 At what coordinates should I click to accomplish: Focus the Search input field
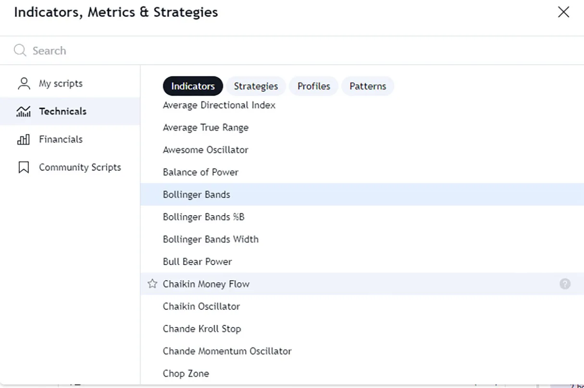(x=288, y=50)
